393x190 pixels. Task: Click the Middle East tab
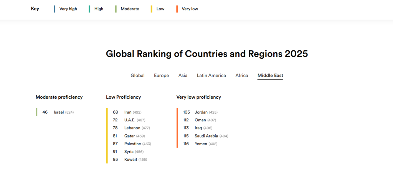click(x=270, y=76)
